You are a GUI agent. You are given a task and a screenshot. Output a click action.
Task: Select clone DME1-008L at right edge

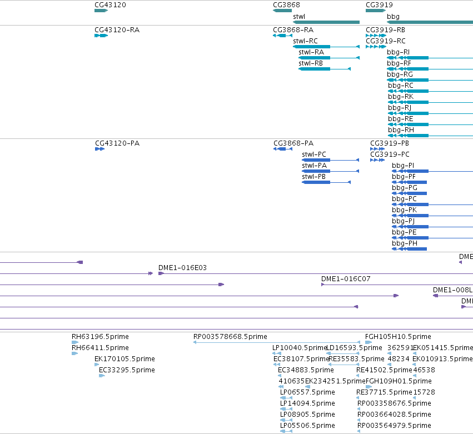[453, 296]
